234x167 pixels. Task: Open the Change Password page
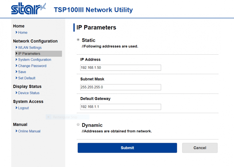tap(32, 66)
